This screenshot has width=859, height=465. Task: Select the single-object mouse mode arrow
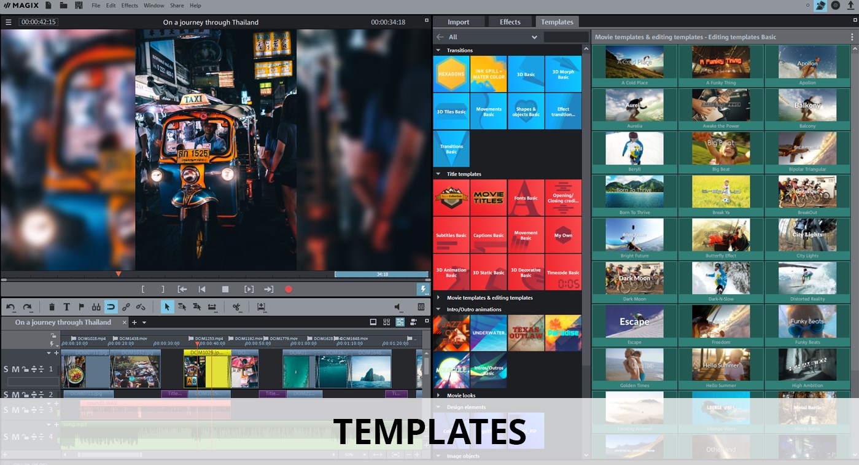pos(167,307)
